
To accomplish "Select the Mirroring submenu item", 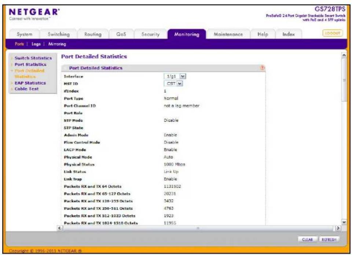I will pyautogui.click(x=57, y=44).
